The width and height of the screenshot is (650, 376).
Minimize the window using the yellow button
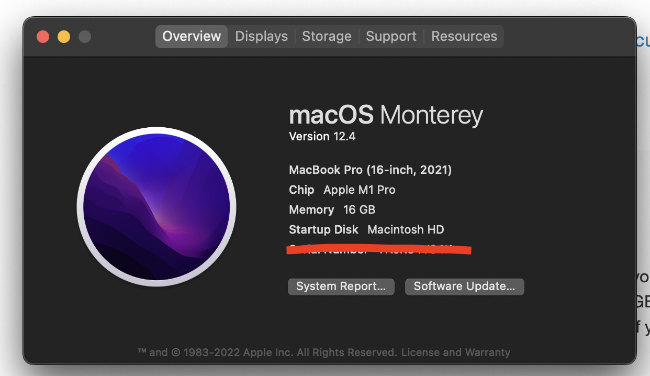coord(64,37)
